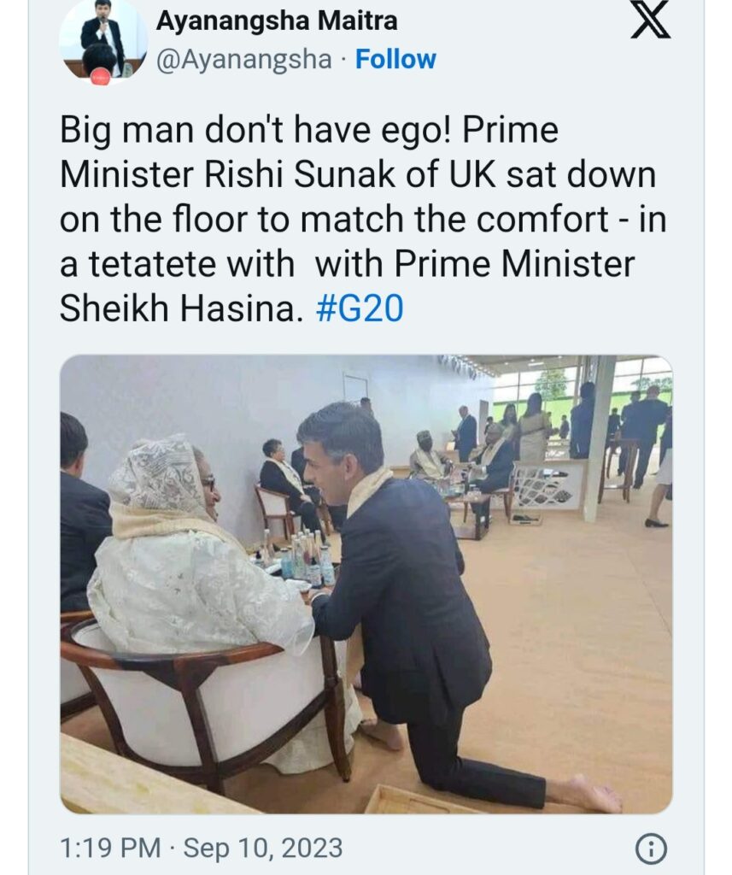Click the wooden chair in the photo
This screenshot has height=875, width=732.
pyautogui.click(x=205, y=703)
